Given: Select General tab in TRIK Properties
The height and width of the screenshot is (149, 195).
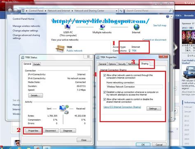Looking at the screenshot, I should (x=102, y=64).
